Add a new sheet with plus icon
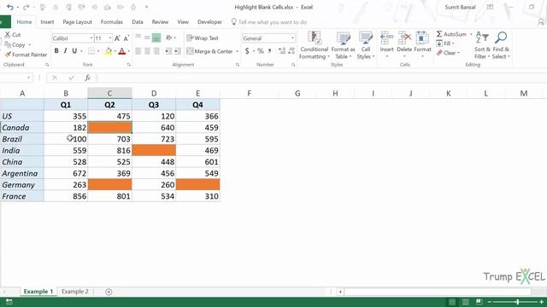 pyautogui.click(x=109, y=292)
